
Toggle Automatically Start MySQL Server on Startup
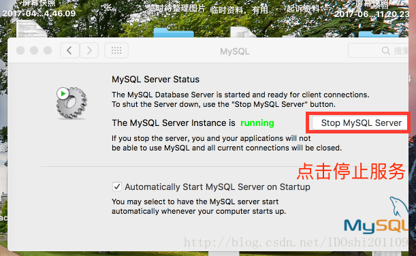(x=117, y=187)
